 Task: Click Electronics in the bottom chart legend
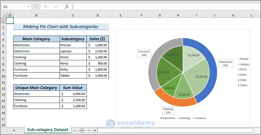pos(168,118)
